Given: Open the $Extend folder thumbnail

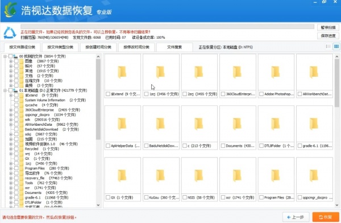Looking at the screenshot, I should pyautogui.click(x=122, y=72).
